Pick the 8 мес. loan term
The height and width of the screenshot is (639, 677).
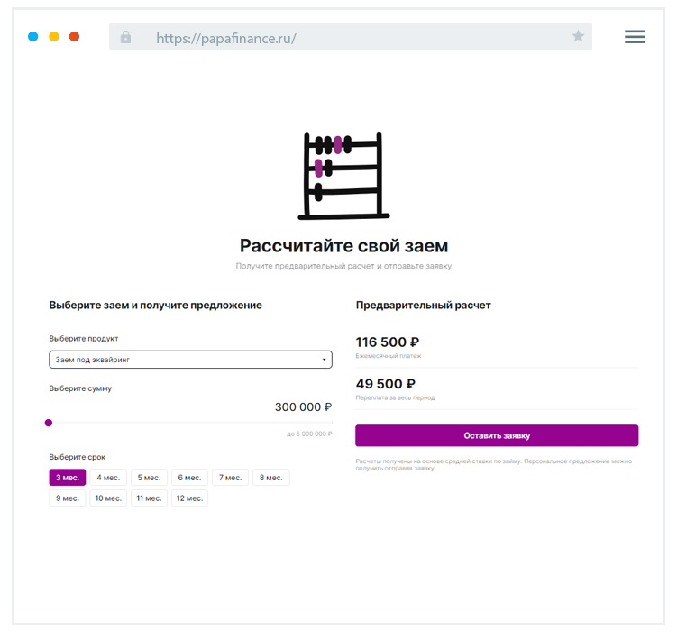(x=270, y=478)
